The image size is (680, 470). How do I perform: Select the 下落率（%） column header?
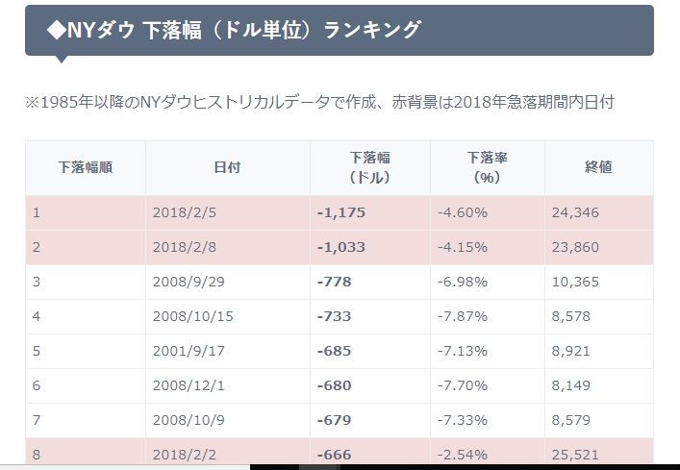coord(487,167)
